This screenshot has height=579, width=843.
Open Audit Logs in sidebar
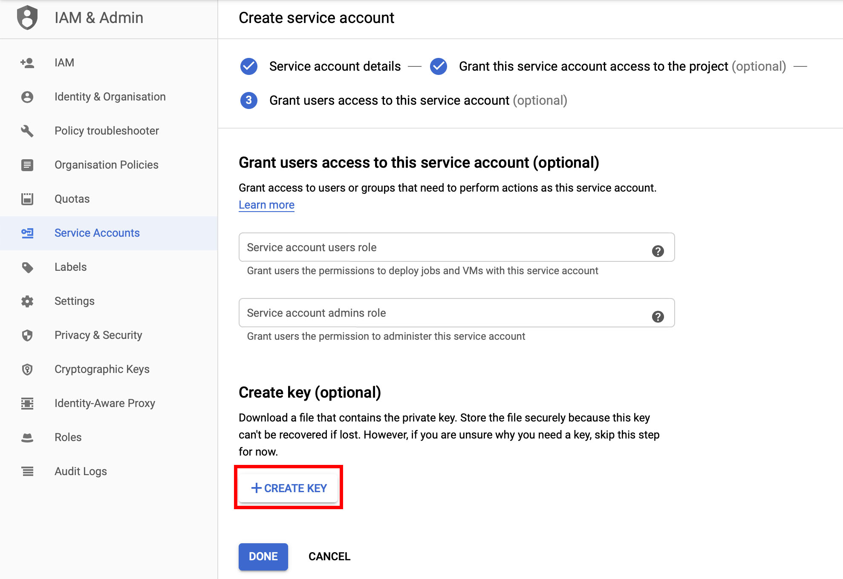[x=81, y=471]
